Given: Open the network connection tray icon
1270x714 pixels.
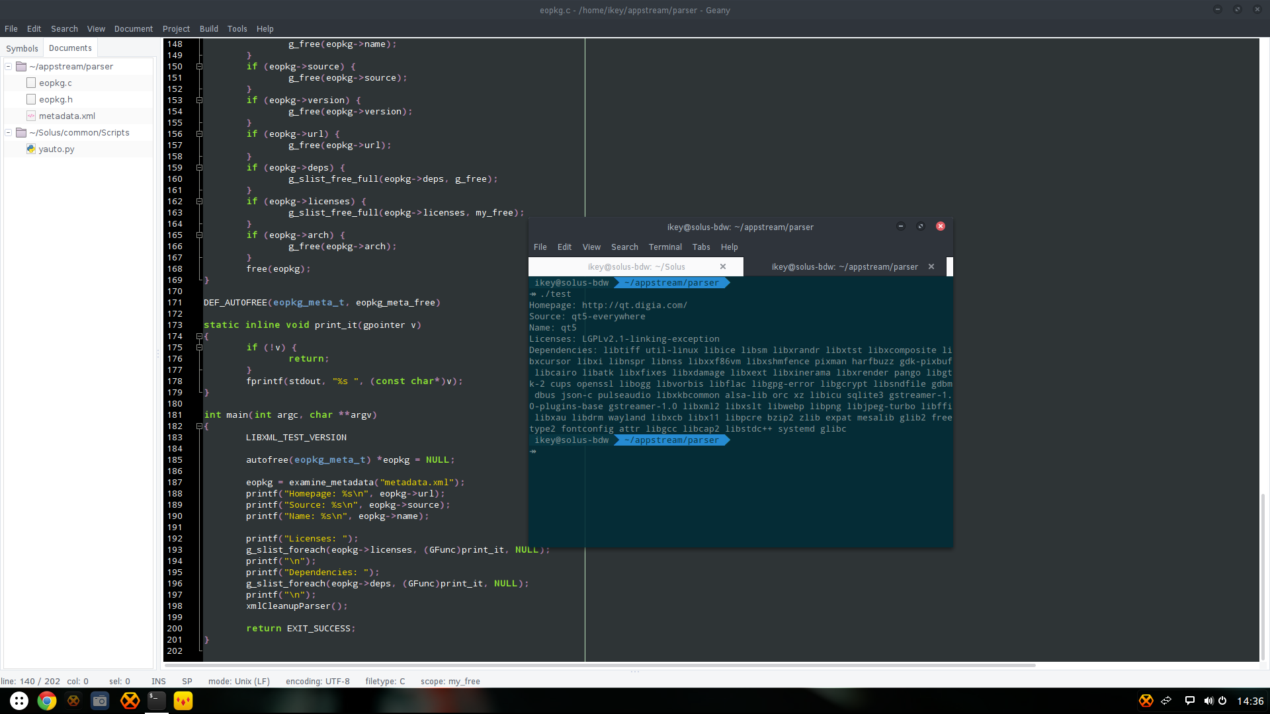Looking at the screenshot, I should coord(1166,701).
